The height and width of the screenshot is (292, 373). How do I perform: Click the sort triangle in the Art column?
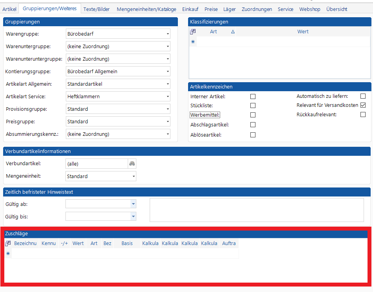click(233, 32)
